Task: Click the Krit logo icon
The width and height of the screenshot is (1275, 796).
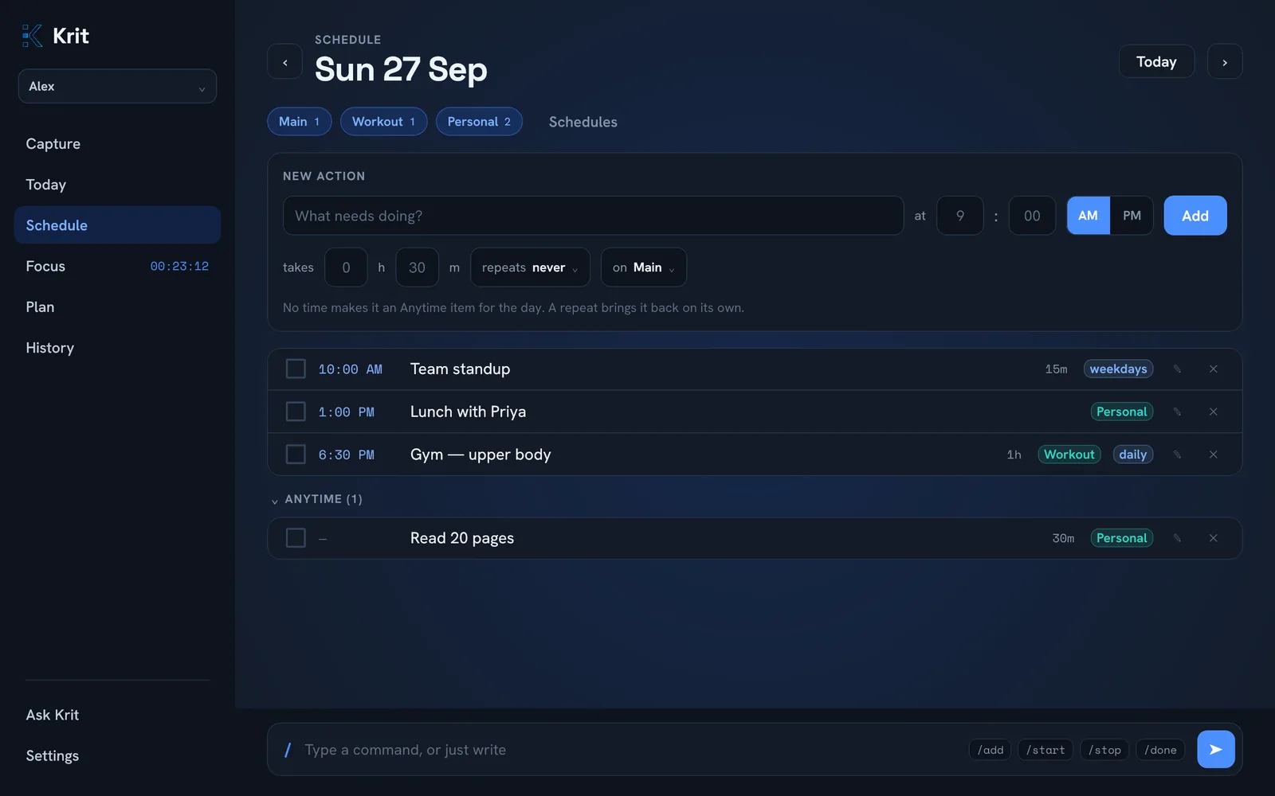Action: point(33,36)
